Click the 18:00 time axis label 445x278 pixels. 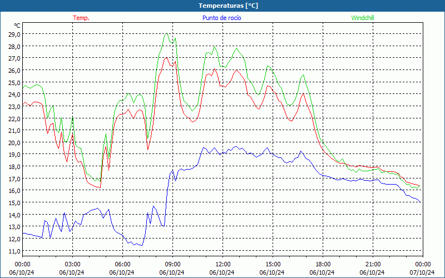(323, 265)
